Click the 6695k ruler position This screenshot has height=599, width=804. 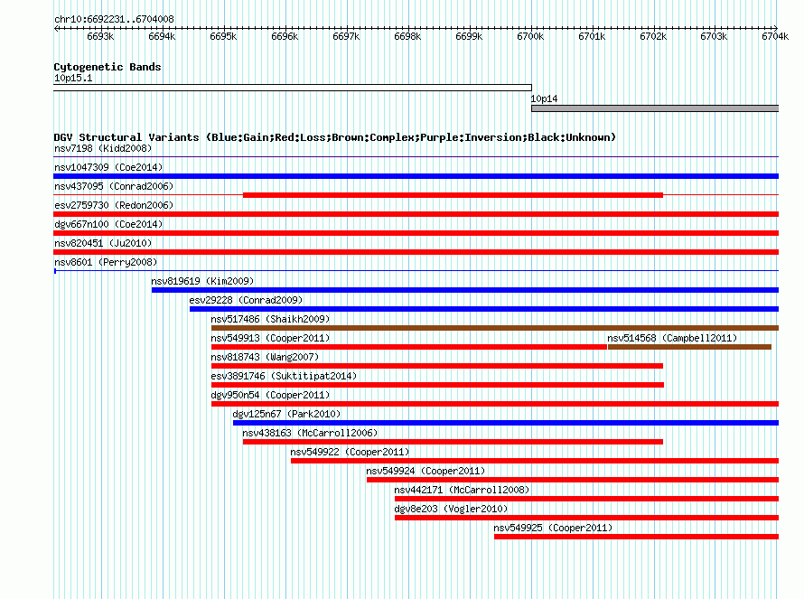pos(223,36)
